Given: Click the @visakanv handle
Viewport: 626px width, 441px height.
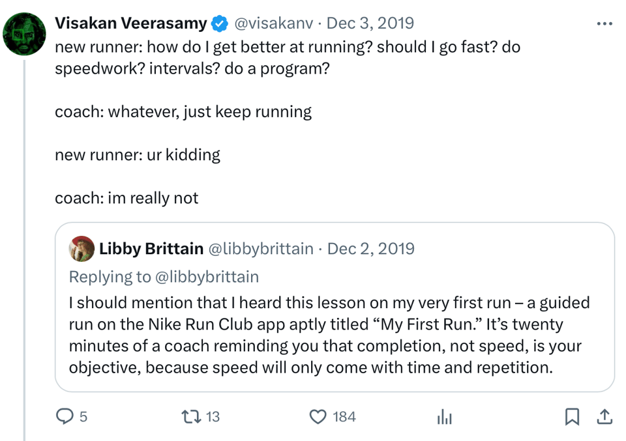Looking at the screenshot, I should click(x=274, y=23).
